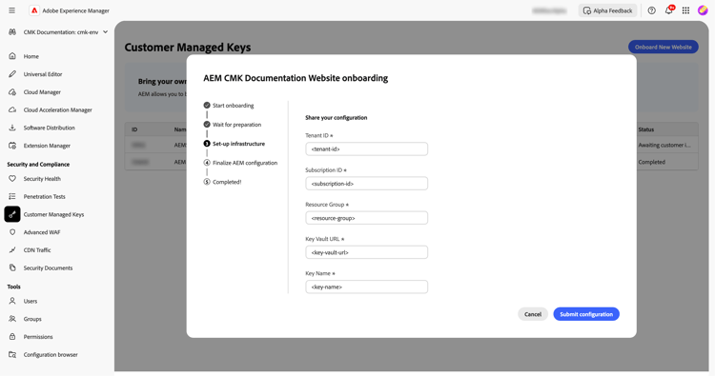Viewport: 715px width, 376px height.
Task: Click the Security Documents icon
Action: tap(12, 267)
